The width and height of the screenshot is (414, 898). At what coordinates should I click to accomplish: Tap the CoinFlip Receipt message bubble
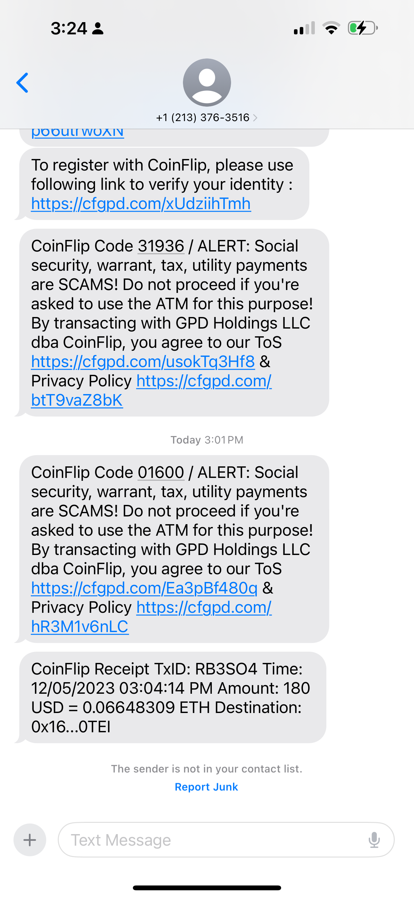coord(173,697)
